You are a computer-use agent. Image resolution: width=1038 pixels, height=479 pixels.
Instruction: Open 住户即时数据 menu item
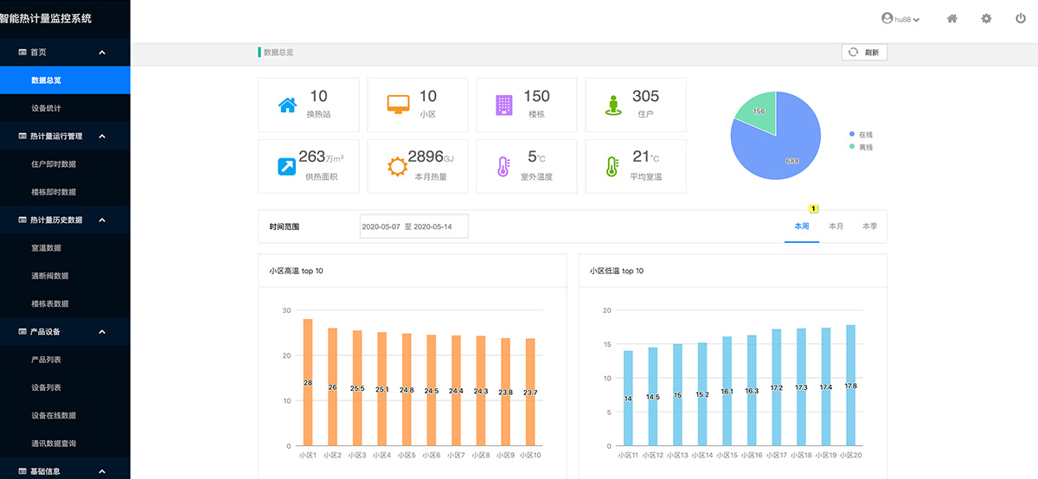click(x=65, y=164)
